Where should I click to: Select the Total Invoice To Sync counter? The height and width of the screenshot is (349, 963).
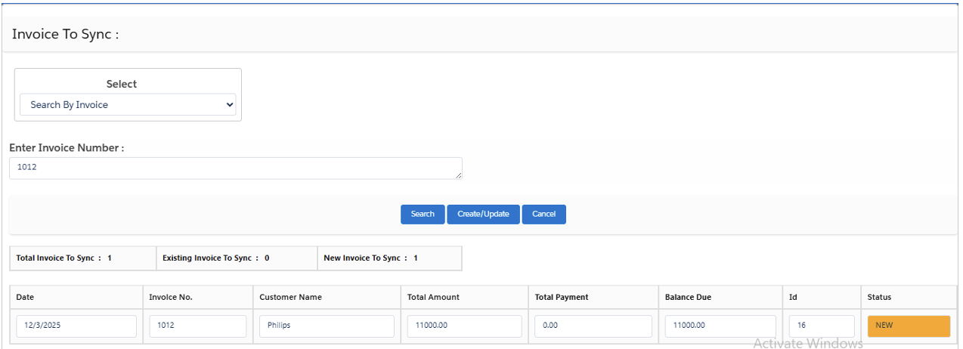(64, 258)
